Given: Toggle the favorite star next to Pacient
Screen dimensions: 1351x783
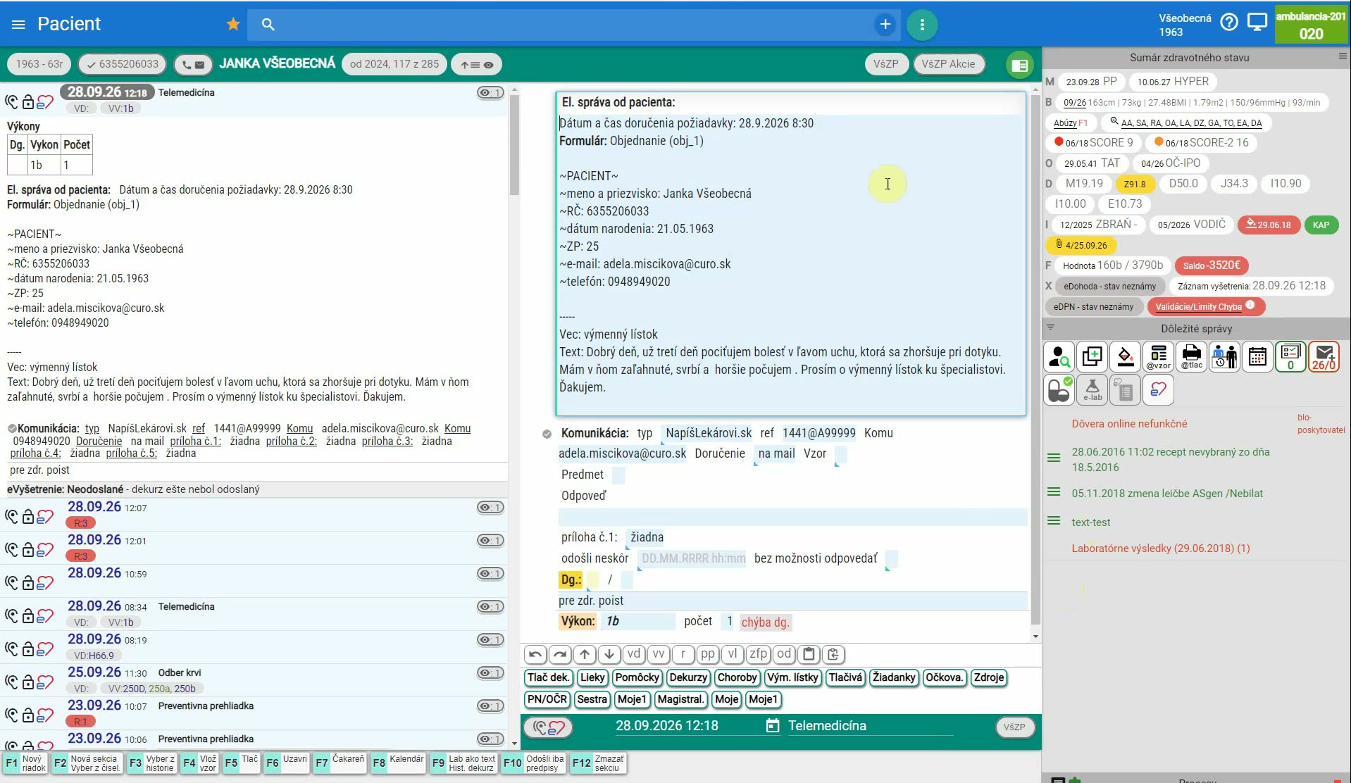Looking at the screenshot, I should click(233, 25).
